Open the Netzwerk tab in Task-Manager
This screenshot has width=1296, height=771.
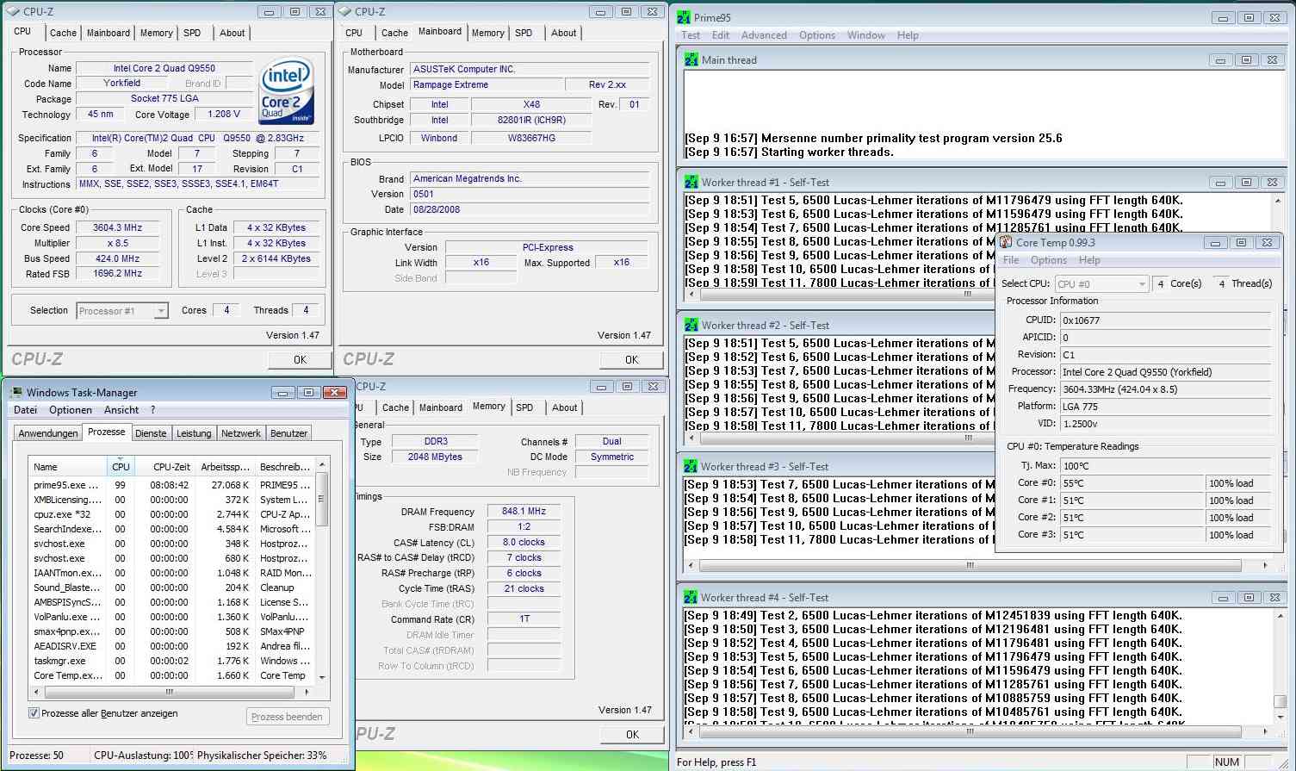click(x=241, y=433)
